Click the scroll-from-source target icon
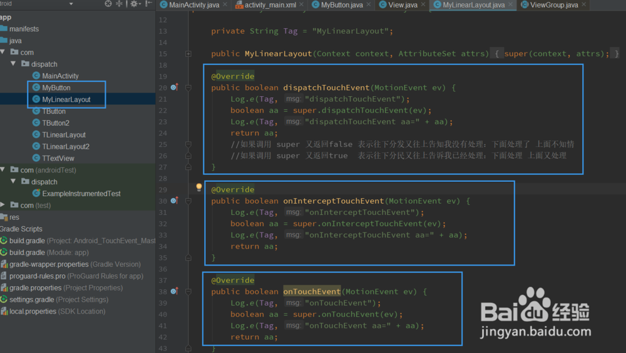Image resolution: width=626 pixels, height=353 pixels. 108,4
